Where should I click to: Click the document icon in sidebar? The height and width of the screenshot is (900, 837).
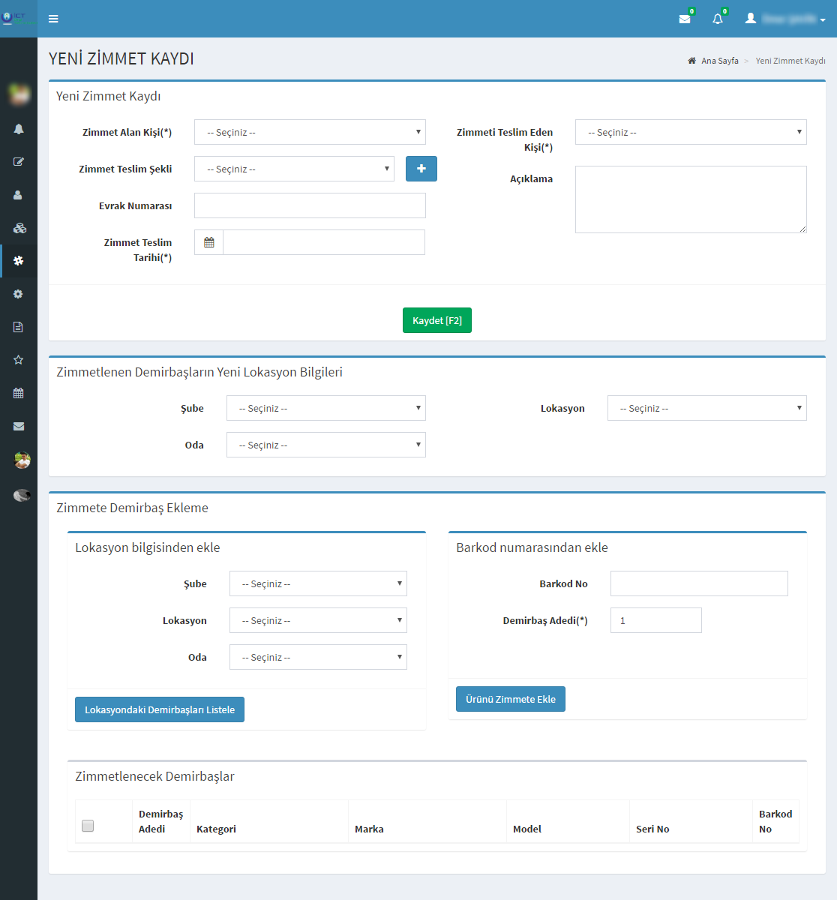19,327
